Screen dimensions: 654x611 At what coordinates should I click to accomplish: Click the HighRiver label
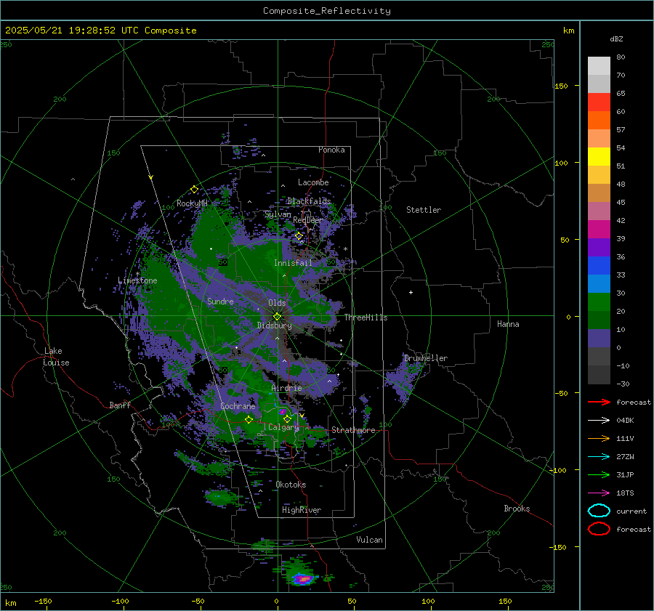(302, 510)
